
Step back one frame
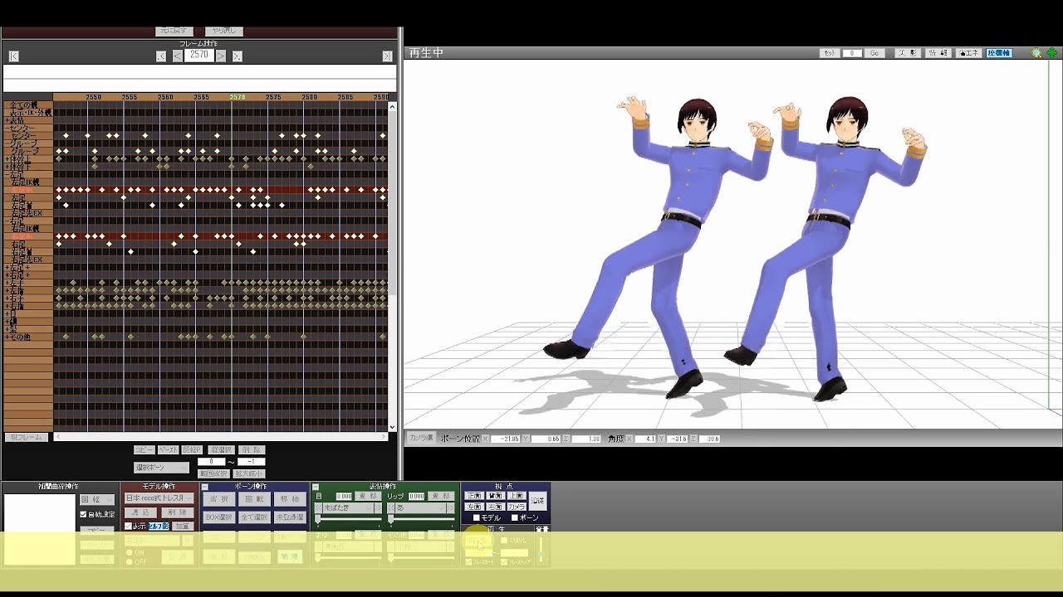(x=178, y=56)
